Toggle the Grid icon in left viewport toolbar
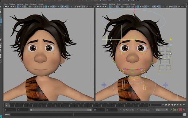The height and width of the screenshot is (118, 188). [x=25, y=7]
